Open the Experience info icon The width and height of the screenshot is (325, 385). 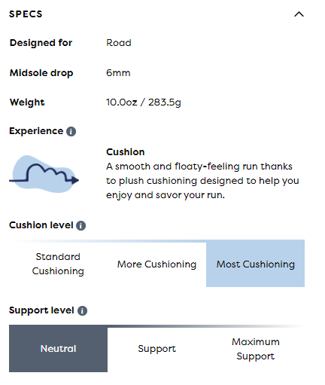[x=71, y=131]
